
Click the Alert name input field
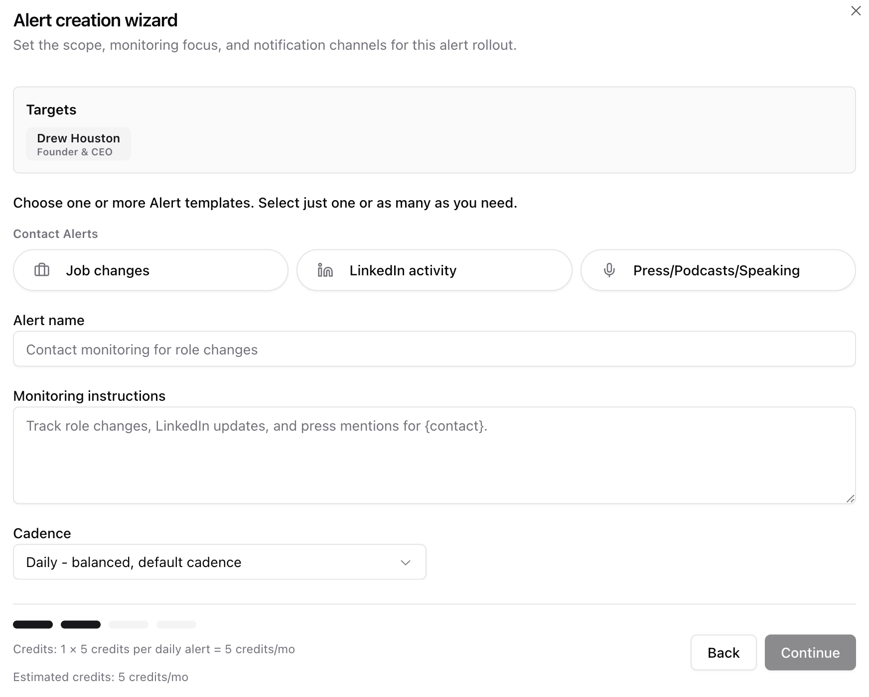434,349
